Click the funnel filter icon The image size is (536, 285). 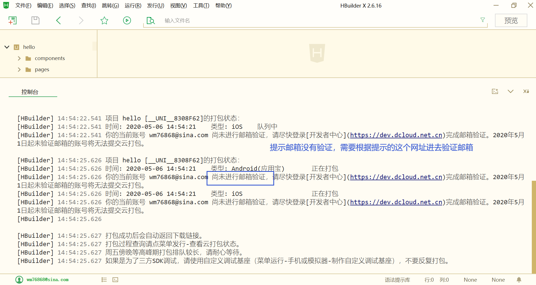[x=483, y=20]
